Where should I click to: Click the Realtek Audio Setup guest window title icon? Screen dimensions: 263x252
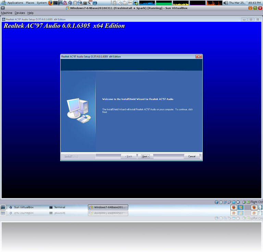(3, 20)
